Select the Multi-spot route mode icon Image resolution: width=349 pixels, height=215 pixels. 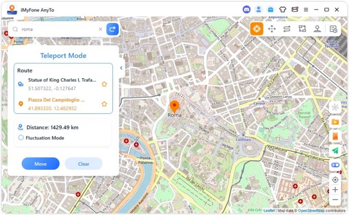click(x=302, y=29)
